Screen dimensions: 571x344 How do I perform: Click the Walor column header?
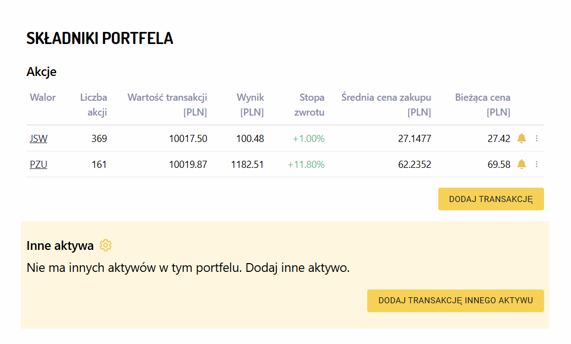click(x=42, y=97)
